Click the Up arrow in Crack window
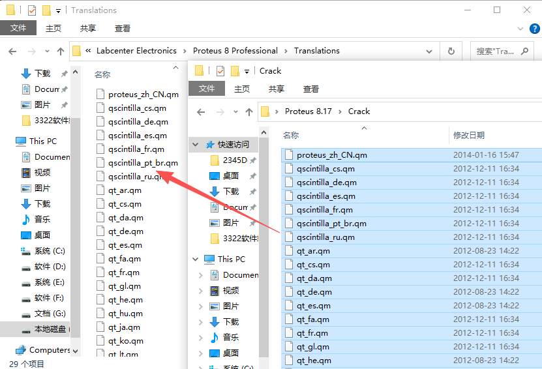The image size is (542, 369). click(x=249, y=111)
